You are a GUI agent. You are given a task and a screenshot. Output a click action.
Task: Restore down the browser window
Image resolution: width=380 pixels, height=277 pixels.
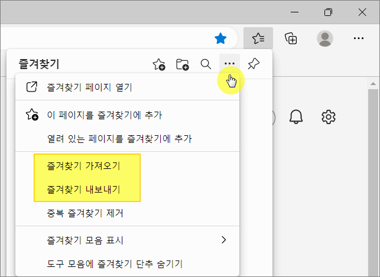click(328, 12)
